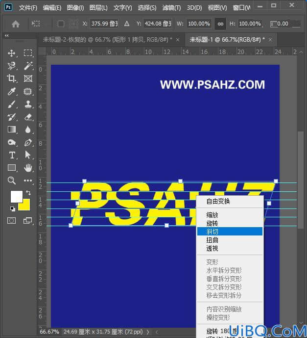Viewport: 307px width, 338px height.
Task: Choose 旋转 from context menu
Action: [230, 223]
